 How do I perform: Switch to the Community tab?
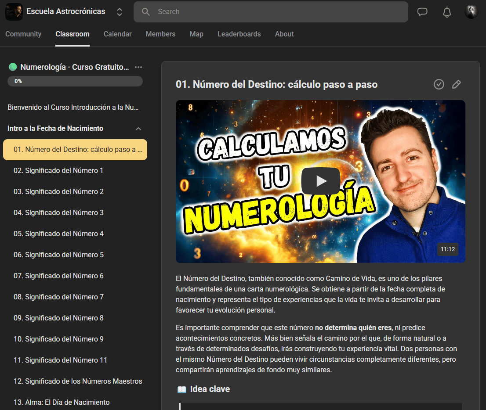click(x=23, y=34)
